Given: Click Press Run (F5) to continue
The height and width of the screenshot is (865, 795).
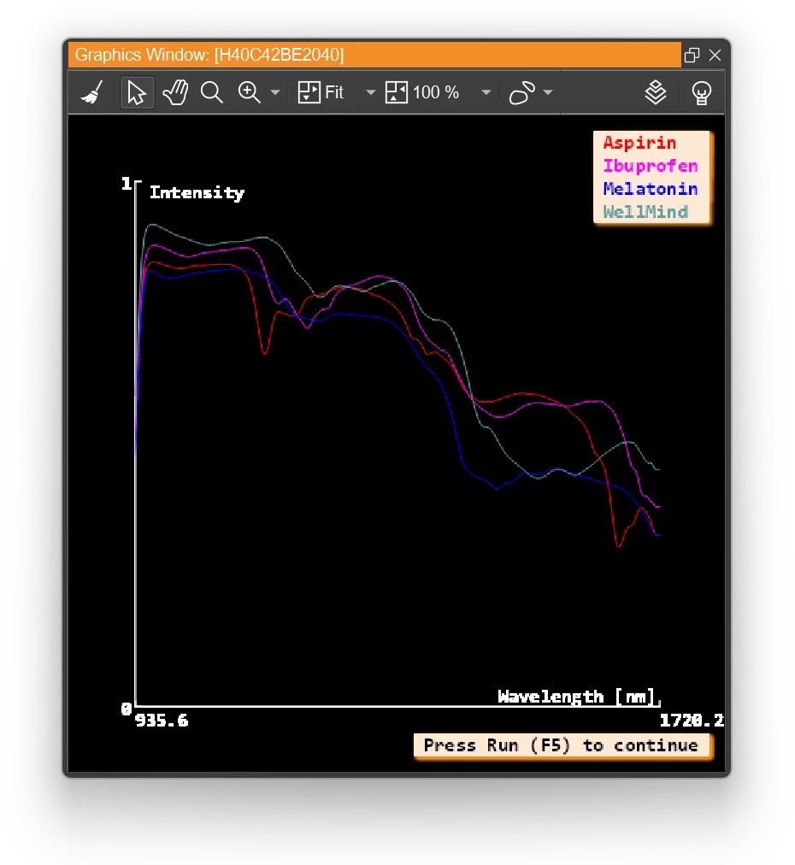Looking at the screenshot, I should pyautogui.click(x=562, y=745).
